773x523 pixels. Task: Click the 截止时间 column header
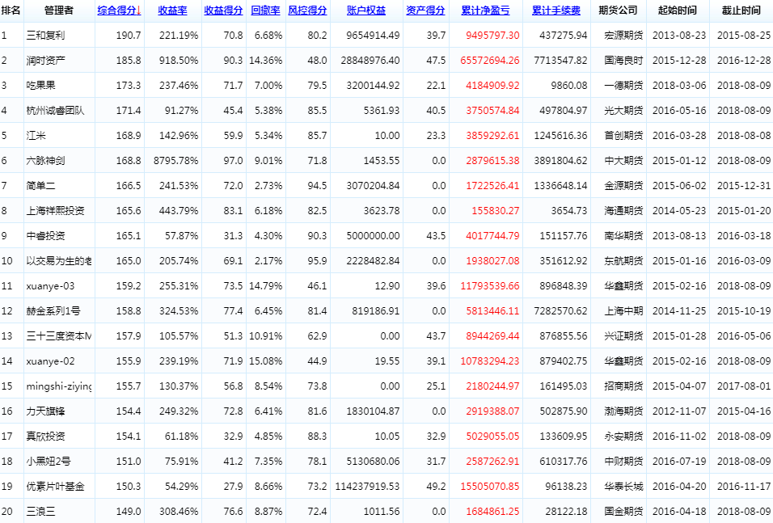click(741, 11)
